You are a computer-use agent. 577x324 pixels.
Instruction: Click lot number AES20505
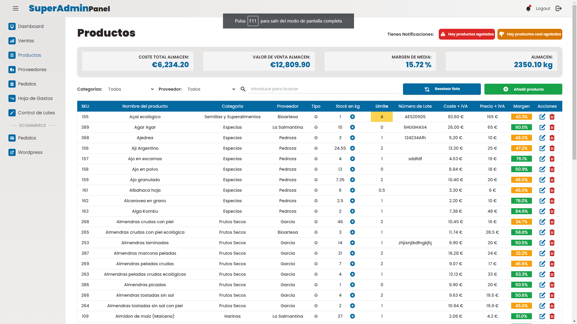click(415, 117)
